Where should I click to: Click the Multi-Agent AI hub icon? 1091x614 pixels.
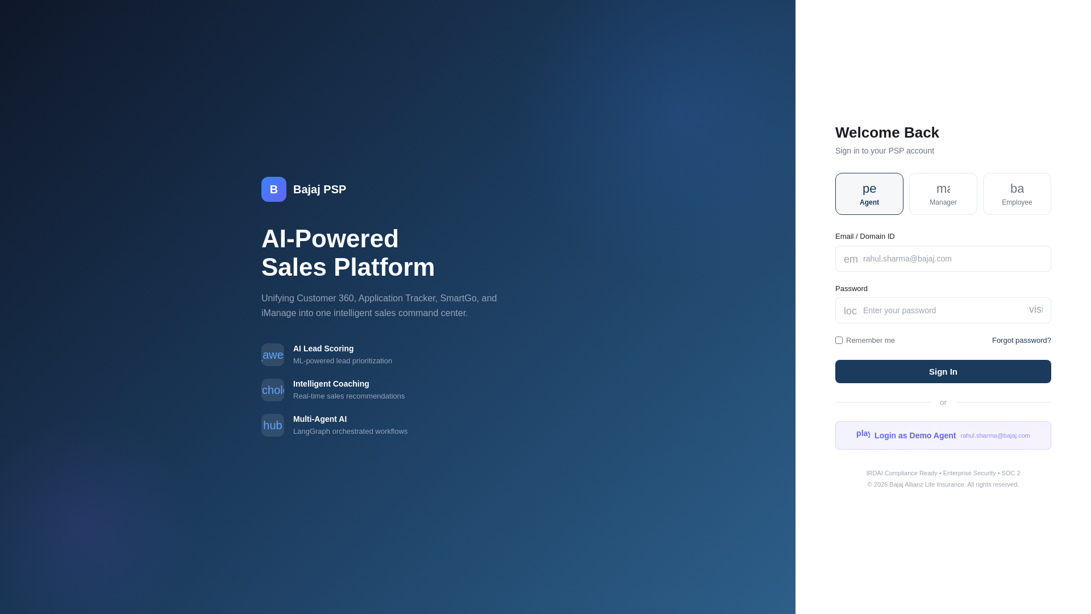pos(273,425)
